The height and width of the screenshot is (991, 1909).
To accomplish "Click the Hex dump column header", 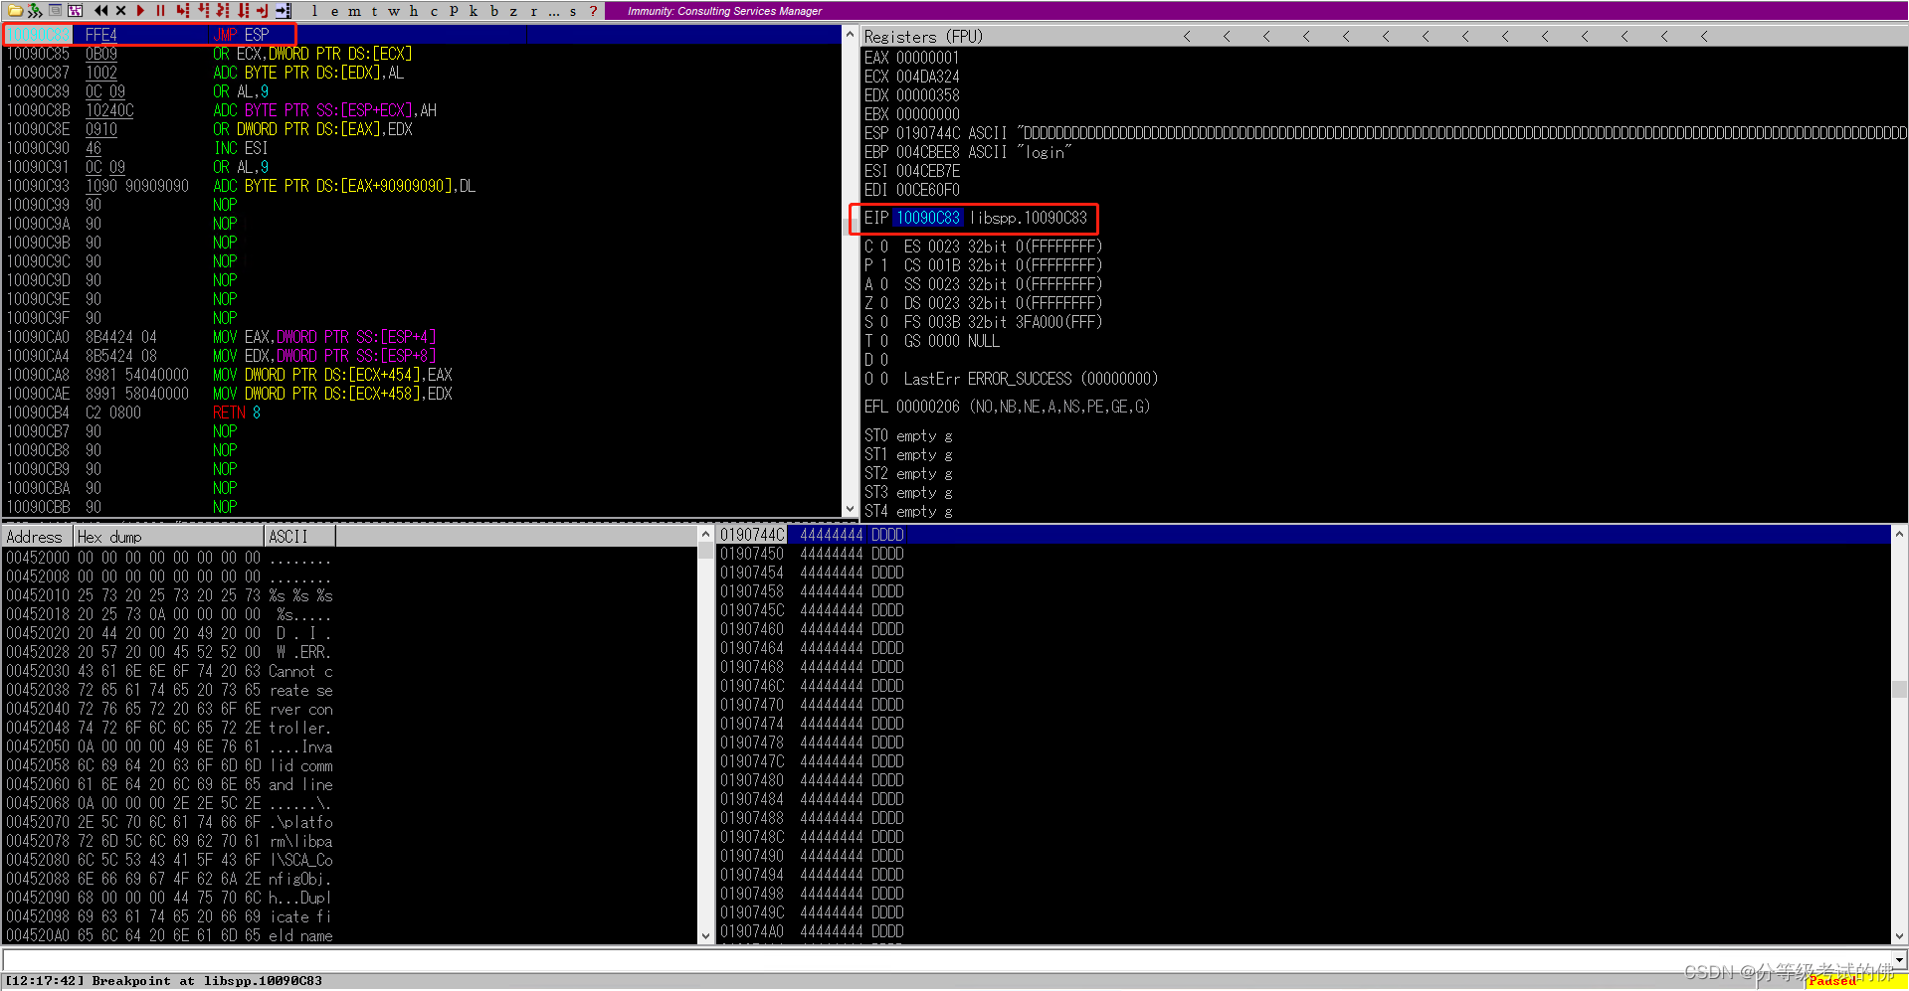I will [x=169, y=537].
